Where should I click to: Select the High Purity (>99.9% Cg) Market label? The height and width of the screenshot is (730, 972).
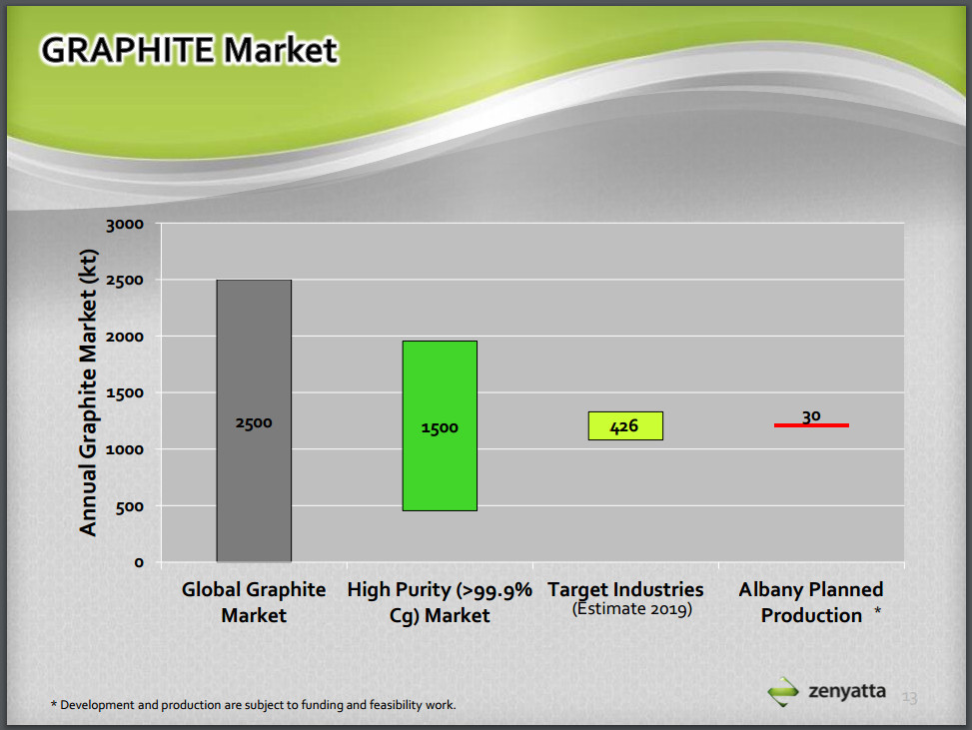pos(440,602)
